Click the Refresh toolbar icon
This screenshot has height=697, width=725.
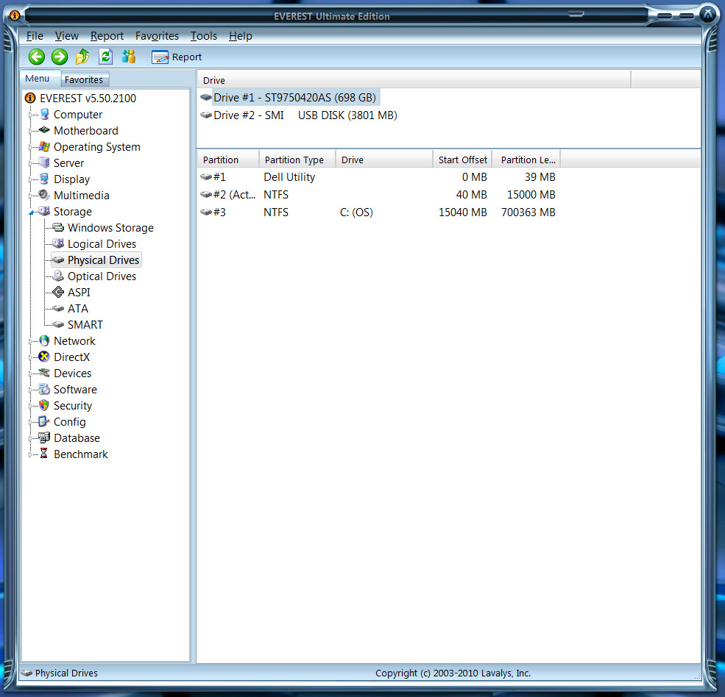[105, 57]
